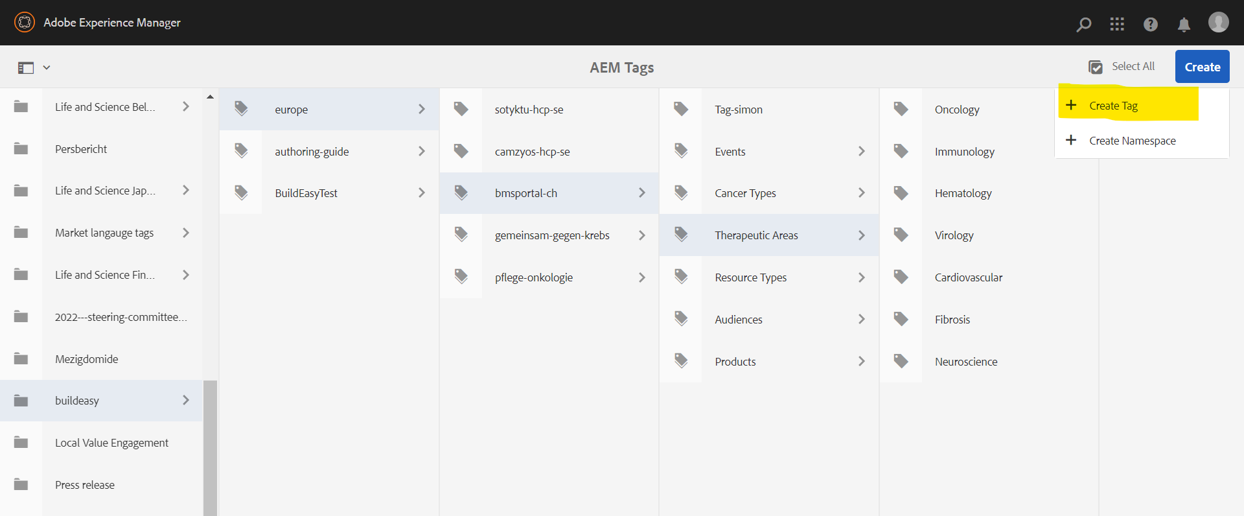Choose Create Namespace from the menu
Screen dimensions: 1244x516
(x=1142, y=140)
